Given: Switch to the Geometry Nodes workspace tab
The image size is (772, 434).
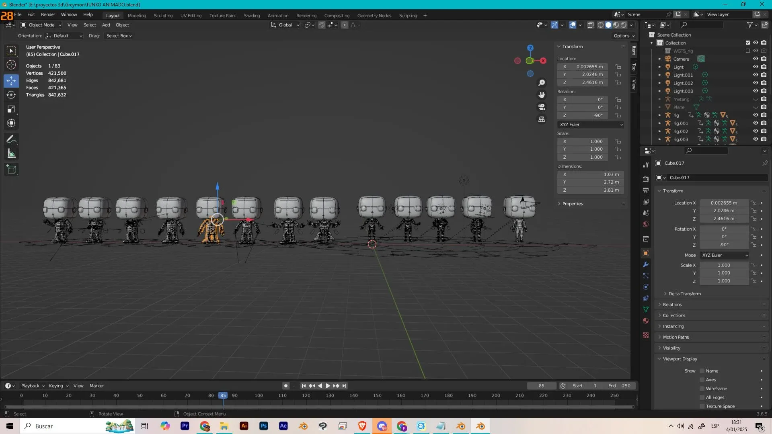Looking at the screenshot, I should pos(374,16).
